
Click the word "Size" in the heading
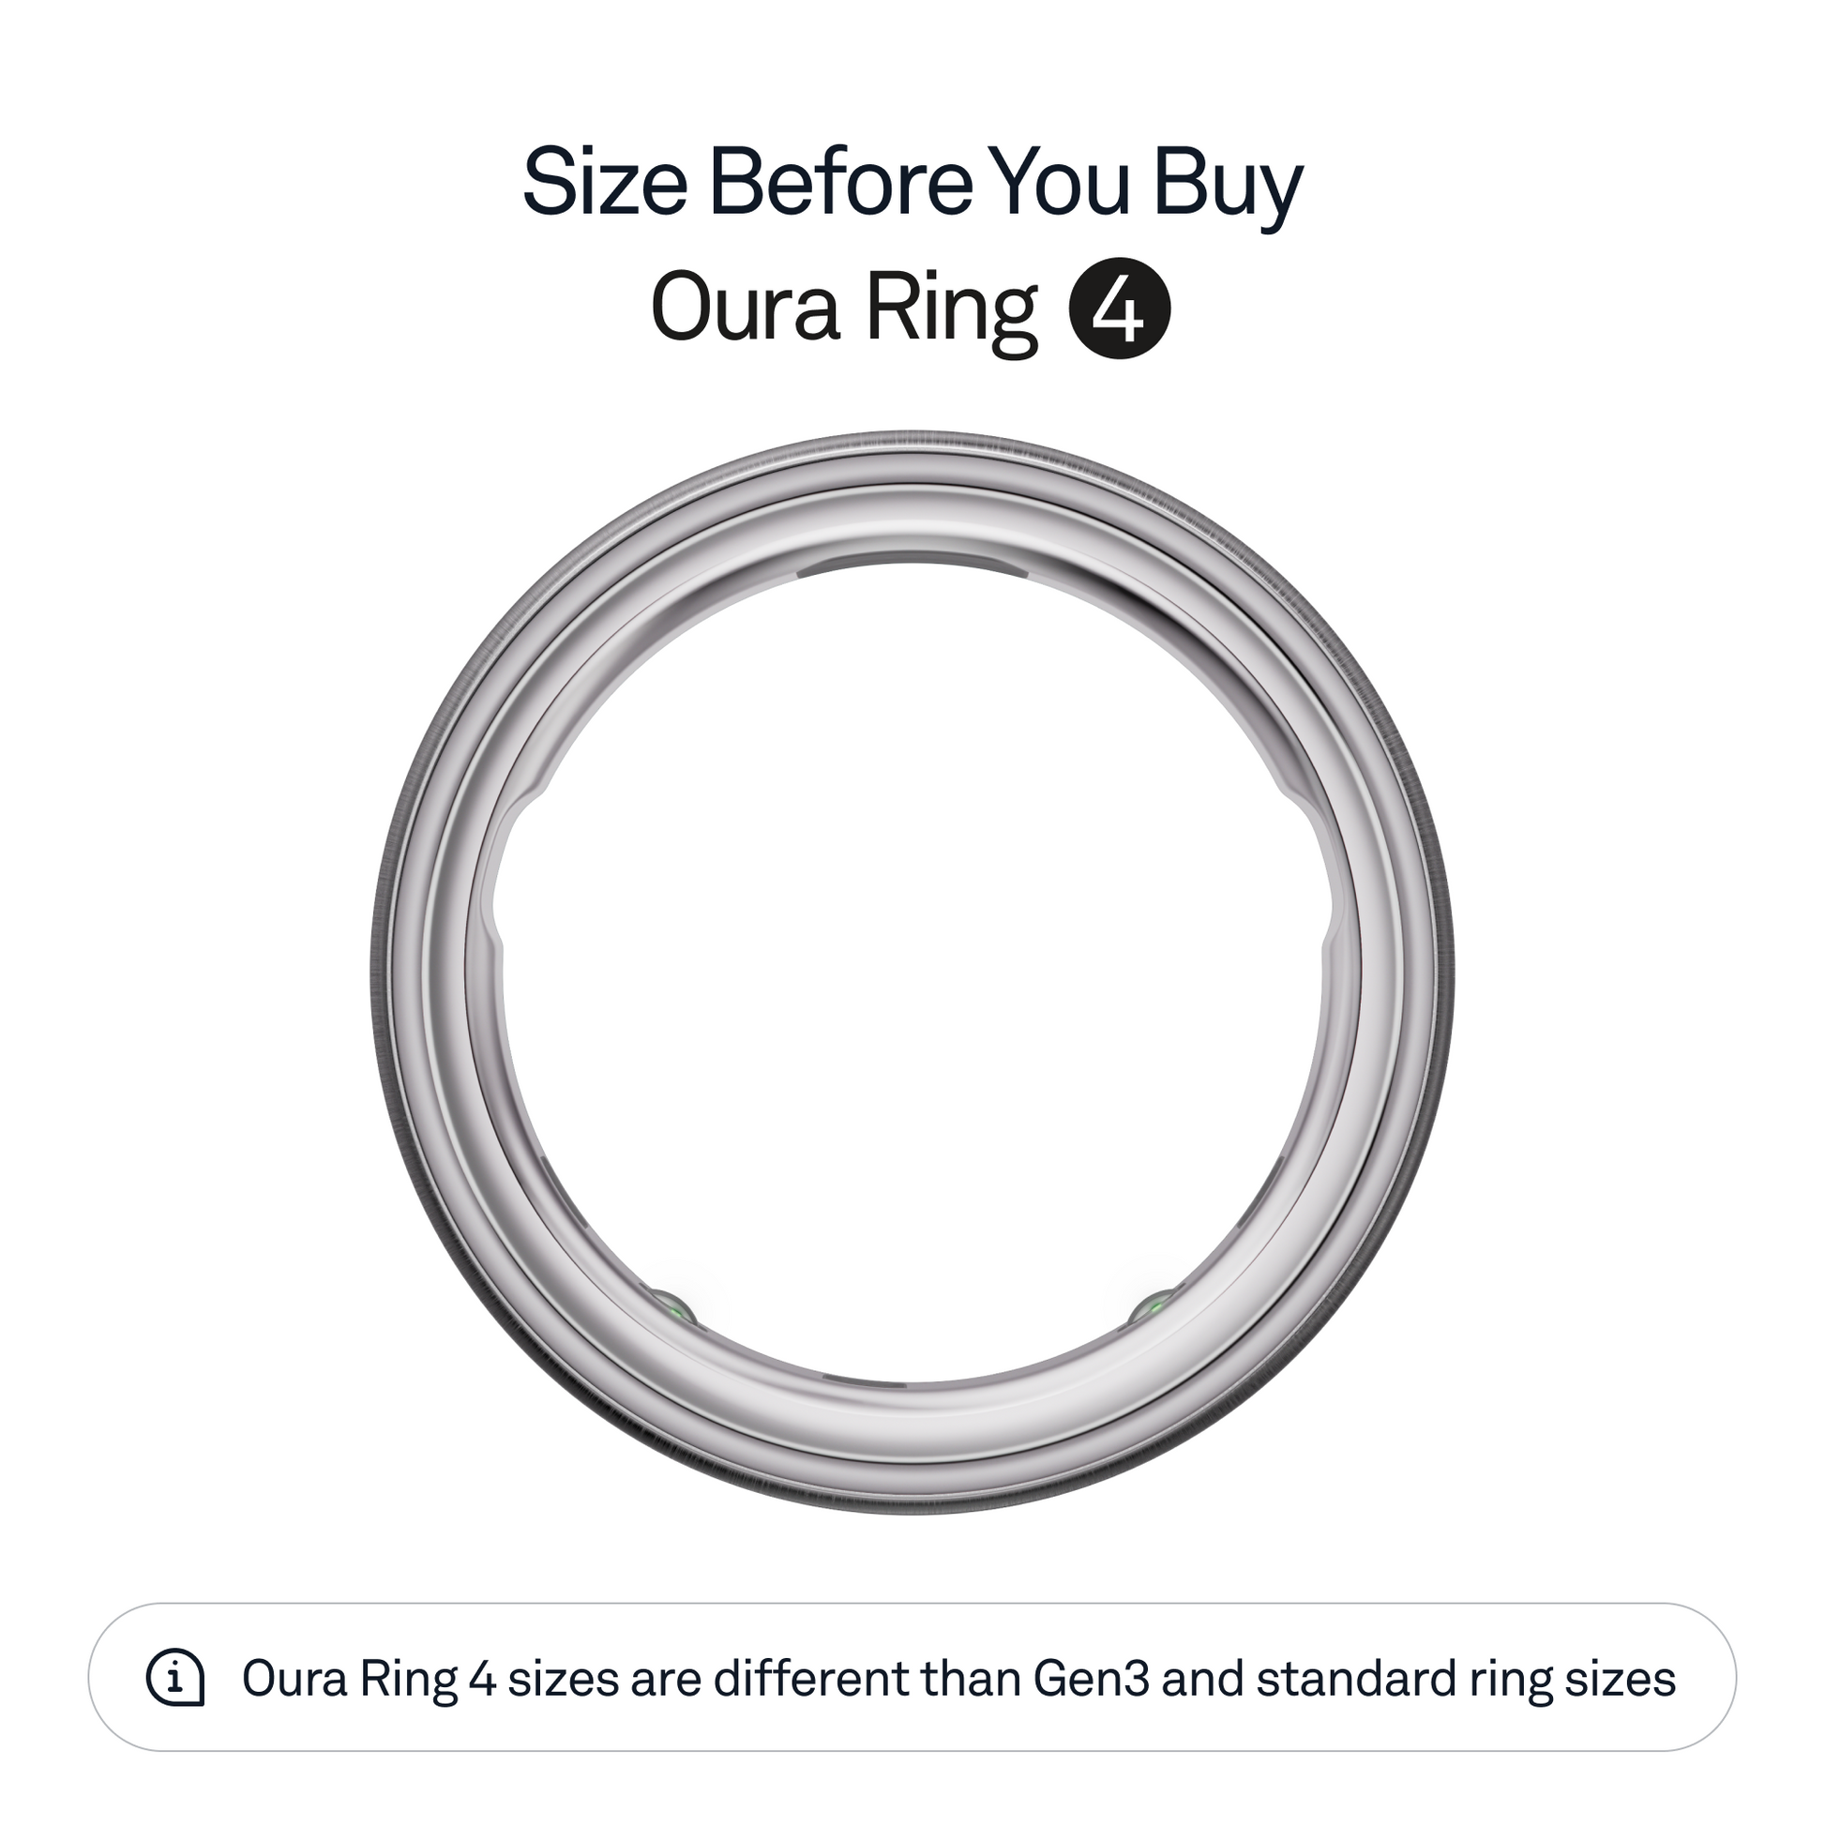pos(604,181)
